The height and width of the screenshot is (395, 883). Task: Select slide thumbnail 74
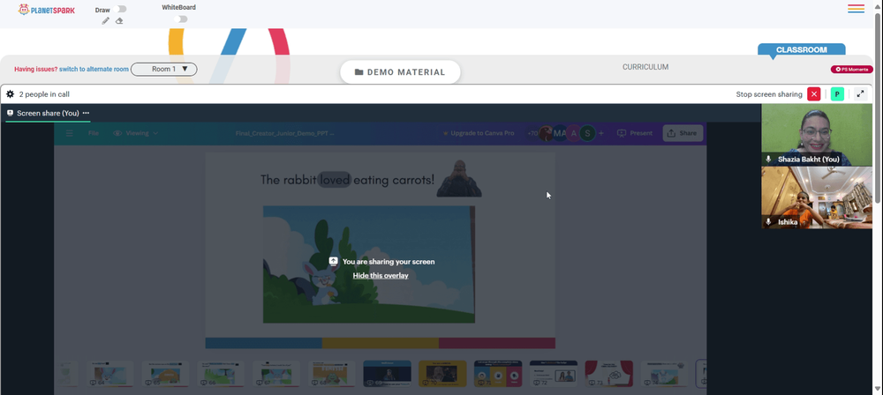664,374
